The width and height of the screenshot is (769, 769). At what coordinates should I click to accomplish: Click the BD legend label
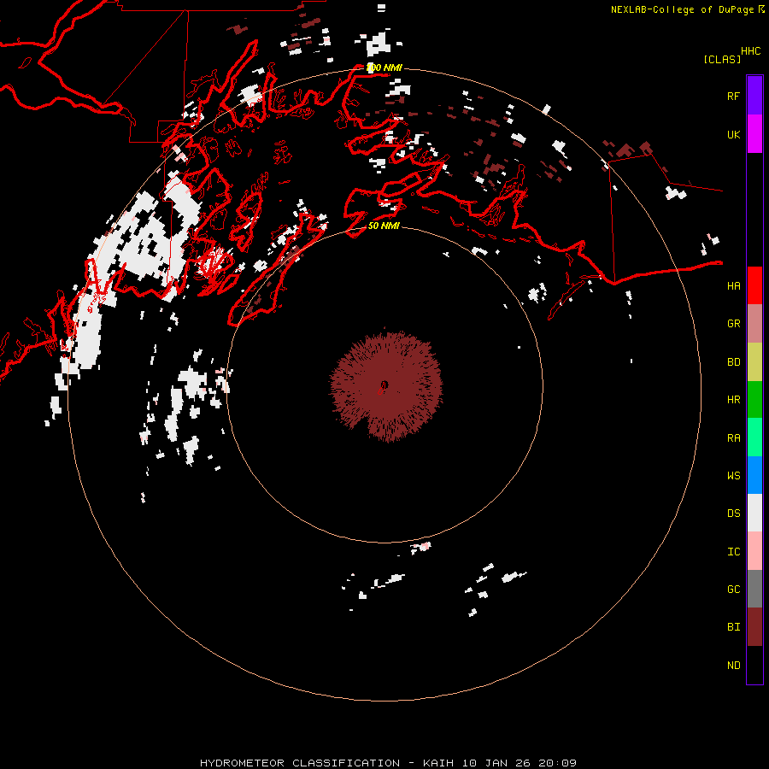pos(733,362)
